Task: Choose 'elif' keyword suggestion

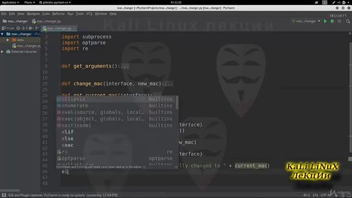Action: (x=116, y=132)
